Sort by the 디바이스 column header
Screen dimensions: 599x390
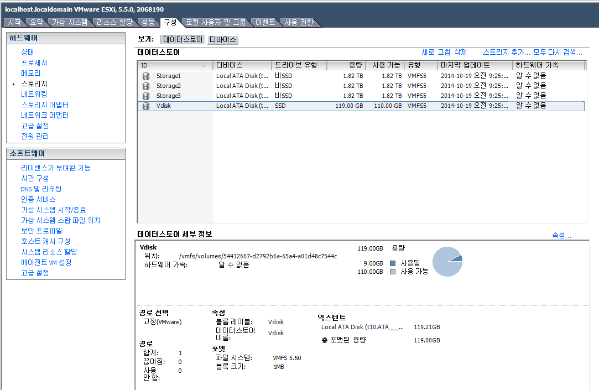pyautogui.click(x=242, y=65)
